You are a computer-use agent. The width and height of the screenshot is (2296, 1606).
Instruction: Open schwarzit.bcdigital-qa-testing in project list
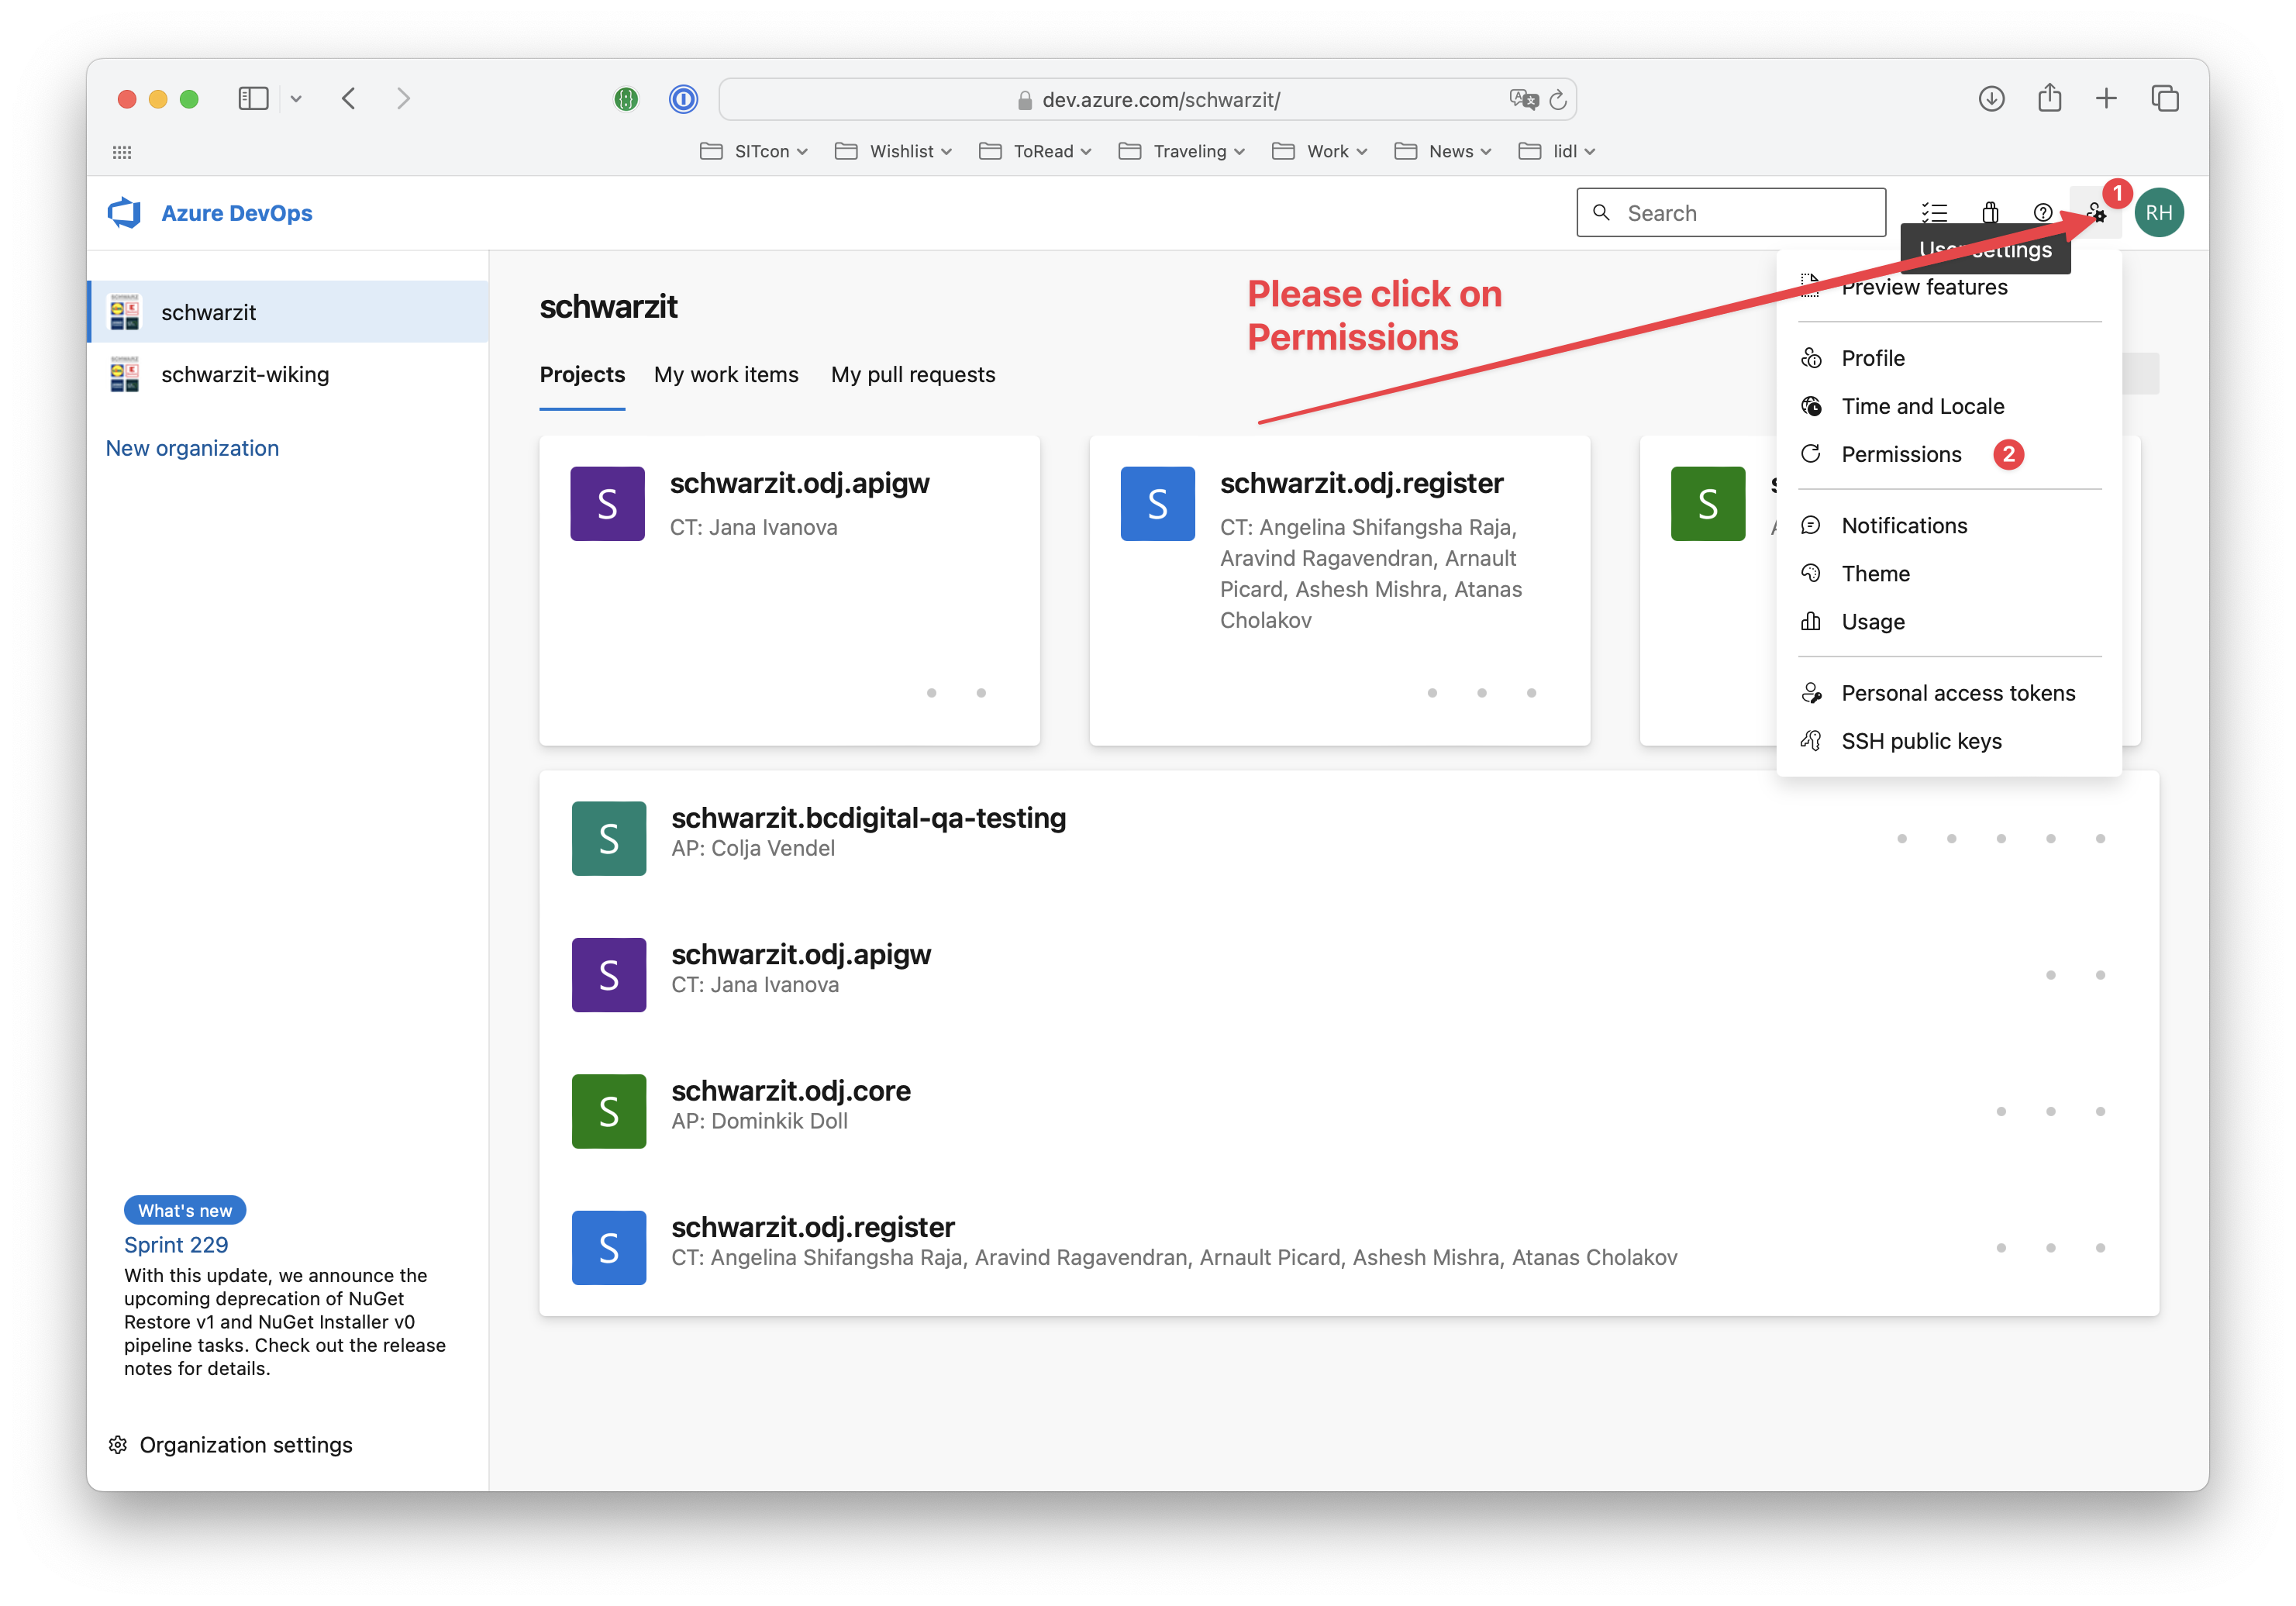tap(868, 818)
